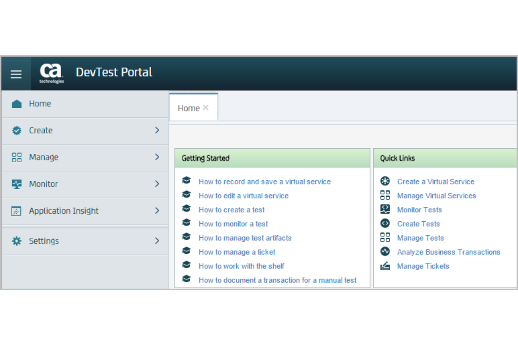Click the Create badge icon in sidebar
This screenshot has width=518, height=345.
16,130
